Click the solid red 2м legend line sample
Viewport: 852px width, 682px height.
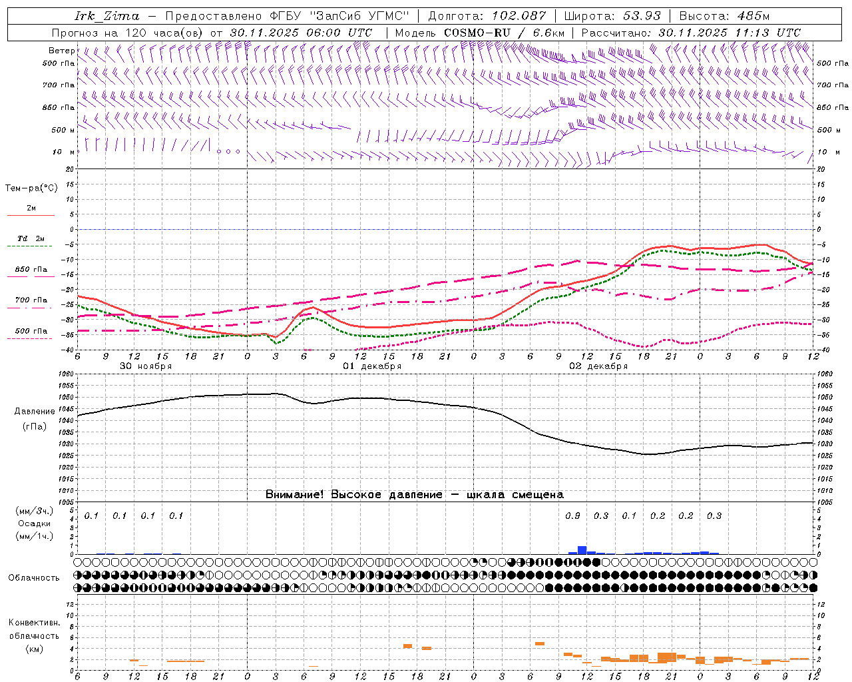pyautogui.click(x=31, y=216)
